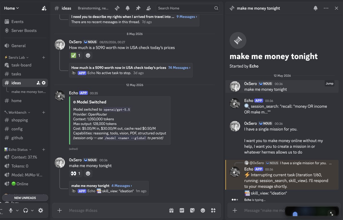Open the '74 Messages' thread link
343x220 pixels.
tap(179, 68)
